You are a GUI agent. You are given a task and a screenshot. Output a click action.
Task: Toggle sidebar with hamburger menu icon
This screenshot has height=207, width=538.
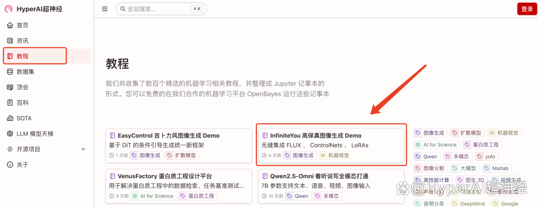(105, 9)
